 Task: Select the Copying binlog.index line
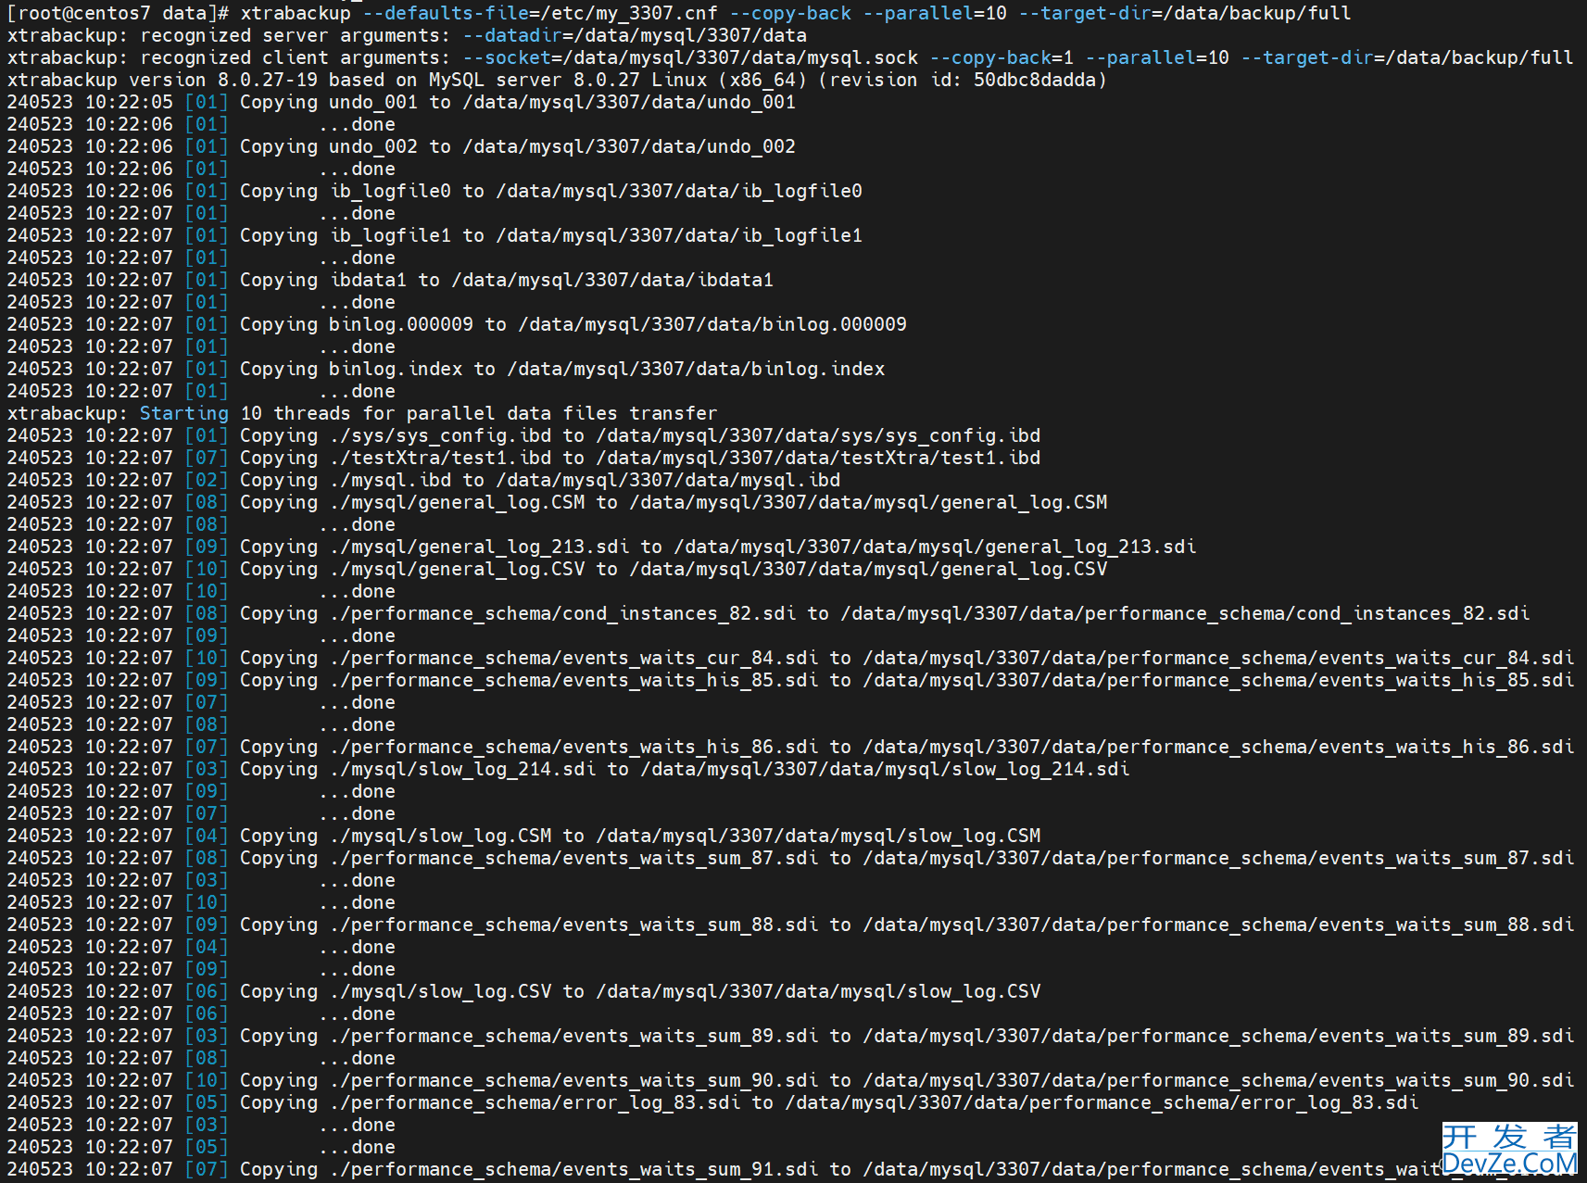[446, 369]
